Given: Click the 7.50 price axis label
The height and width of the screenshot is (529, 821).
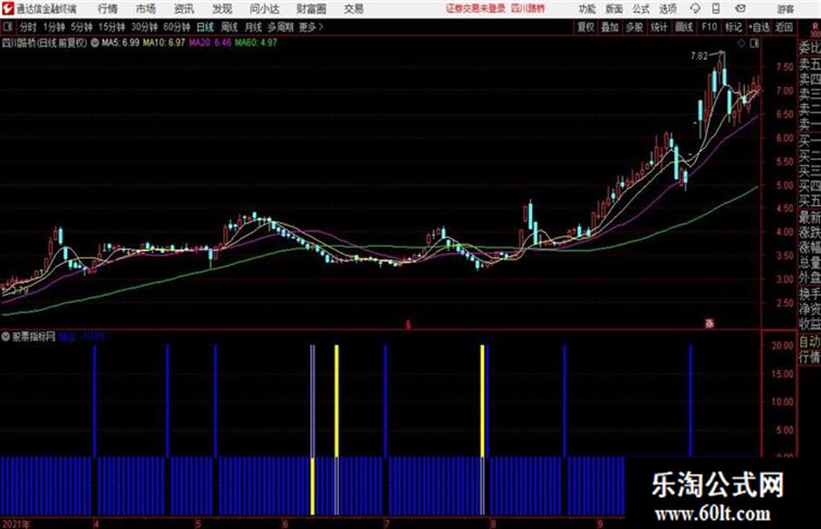Looking at the screenshot, I should pyautogui.click(x=785, y=67).
